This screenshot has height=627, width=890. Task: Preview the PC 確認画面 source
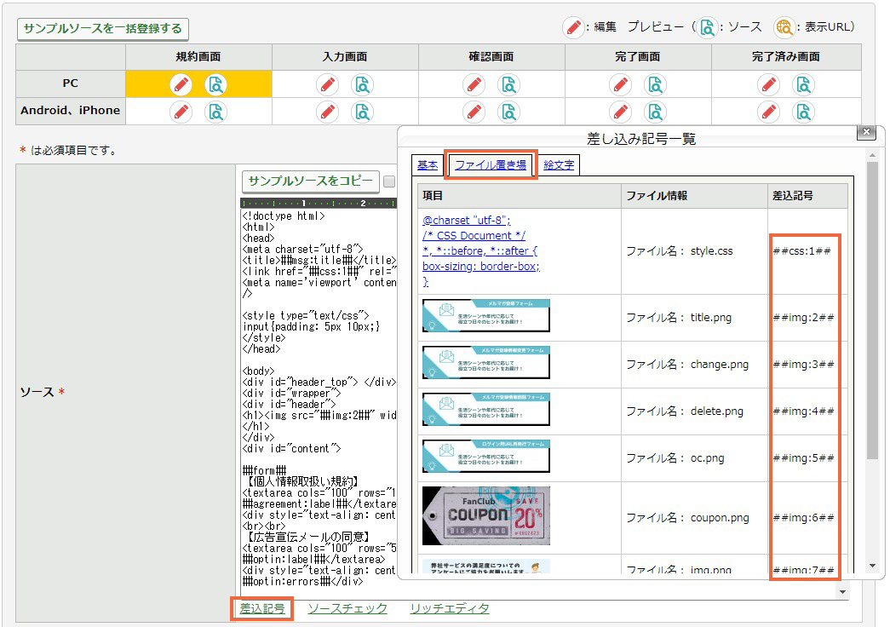click(x=508, y=84)
